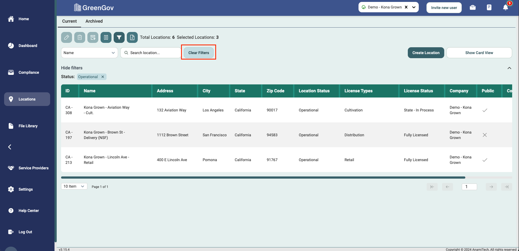Screen dimensions: 519x251
Task: Expand the company selector dropdown arrow
Action: pyautogui.click(x=414, y=7)
